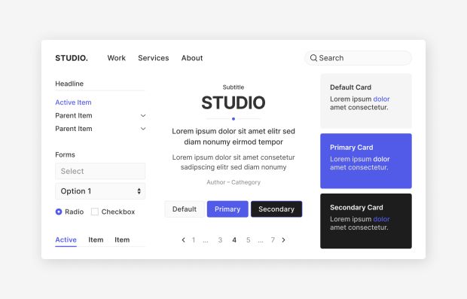467x299 pixels.
Task: Open the Option 1 dropdown
Action: tap(100, 191)
